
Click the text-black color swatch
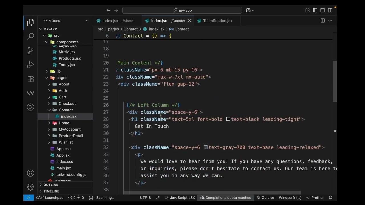228,119
